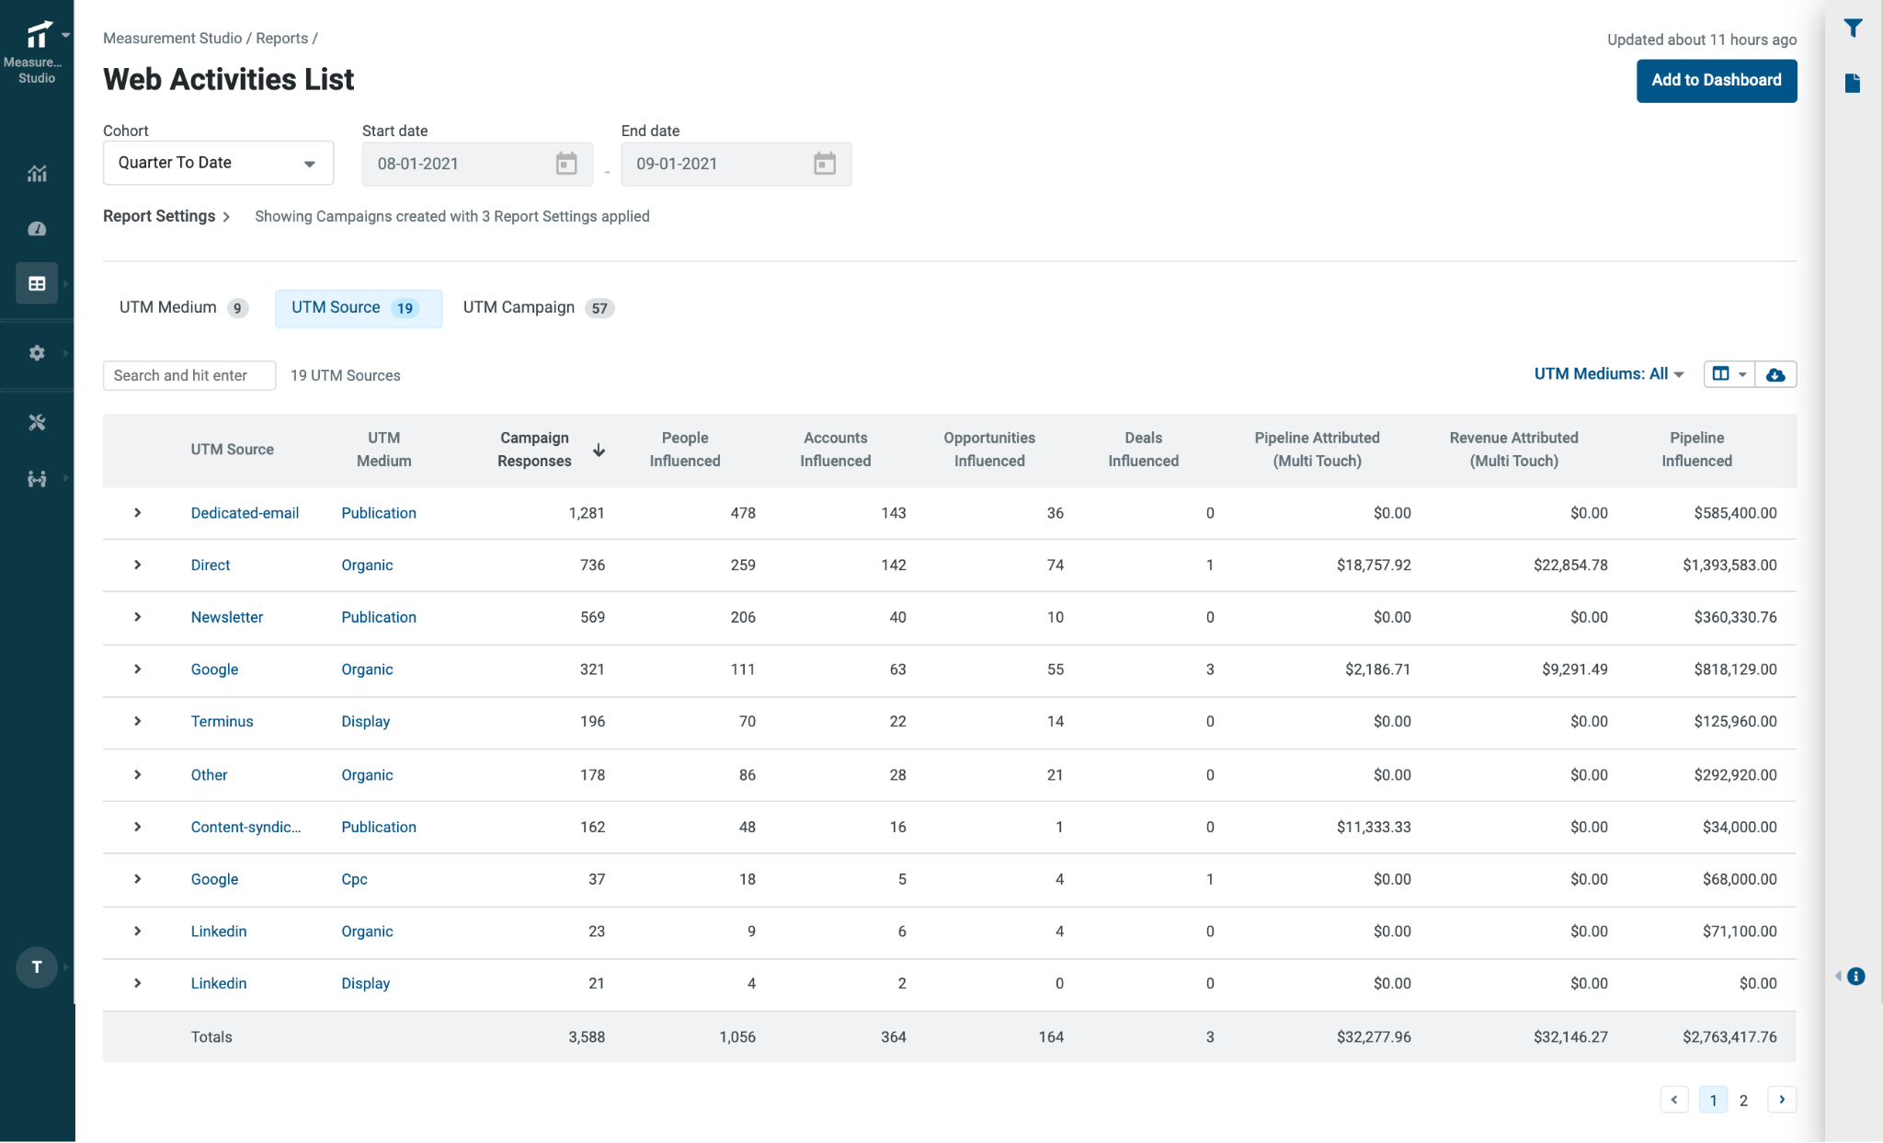
Task: Click Display medium in Terminus row
Action: [x=365, y=722]
